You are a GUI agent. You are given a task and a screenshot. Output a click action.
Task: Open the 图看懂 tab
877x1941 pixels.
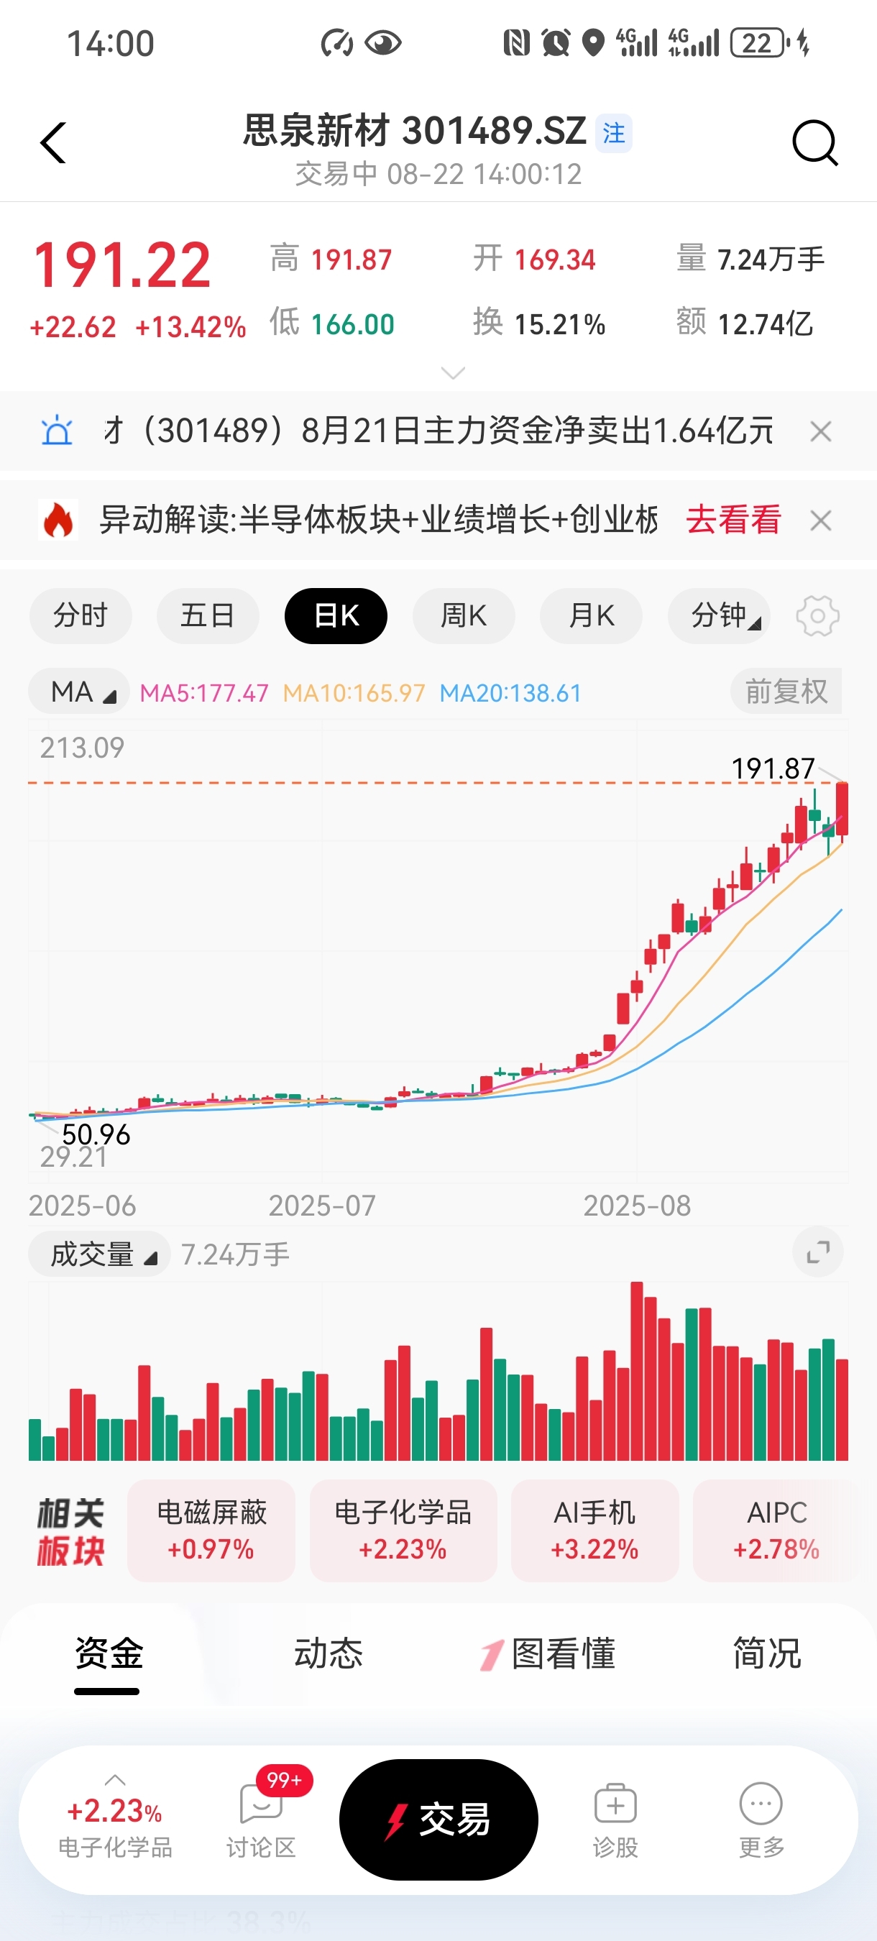548,1654
